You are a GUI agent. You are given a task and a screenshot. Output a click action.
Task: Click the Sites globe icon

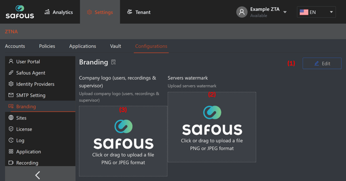click(x=11, y=118)
